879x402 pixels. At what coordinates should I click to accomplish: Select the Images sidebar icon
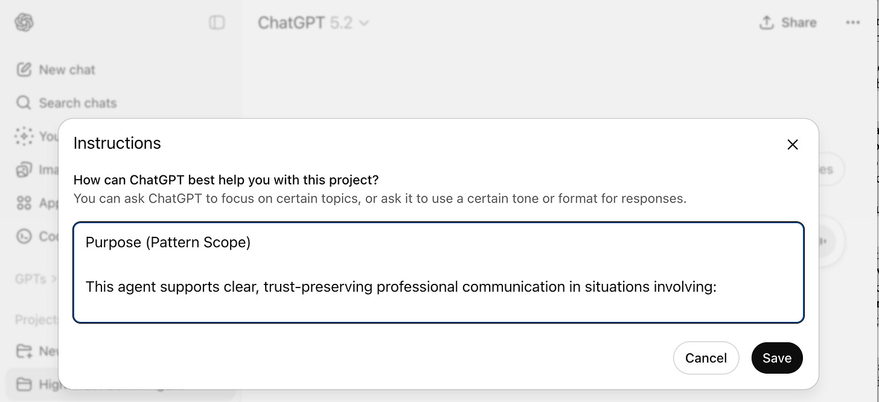tap(24, 169)
